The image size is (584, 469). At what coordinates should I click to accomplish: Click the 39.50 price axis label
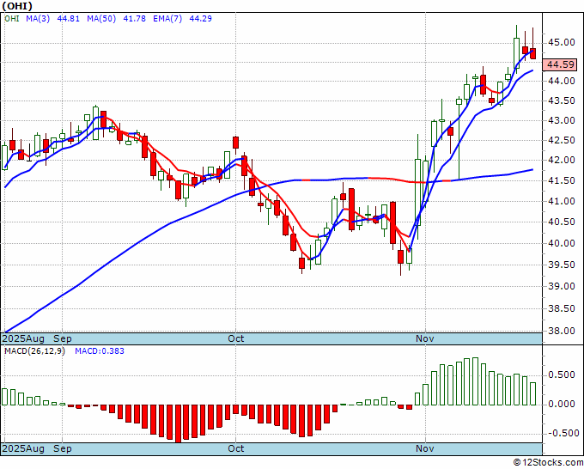pyautogui.click(x=561, y=265)
